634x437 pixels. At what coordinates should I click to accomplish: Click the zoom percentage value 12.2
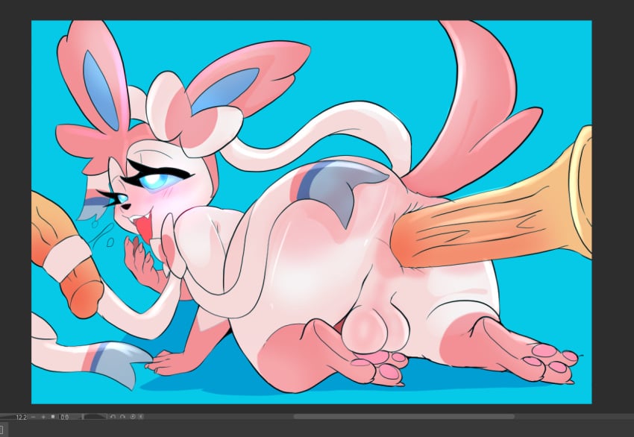pos(22,417)
